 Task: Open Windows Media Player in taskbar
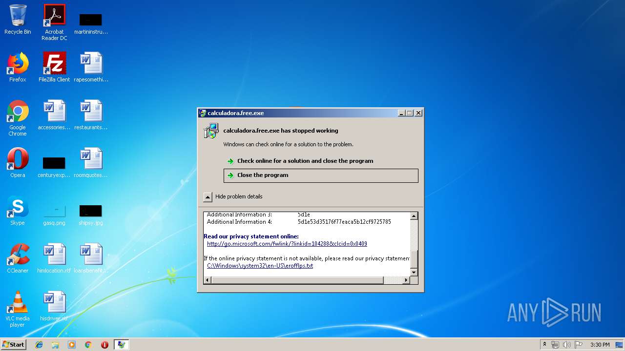72,345
